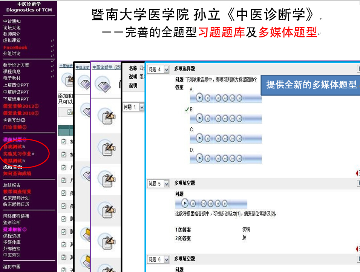Screen dimensions: 360x272
Task: Open 电子教材 e-textbook link
Action: click(12, 78)
